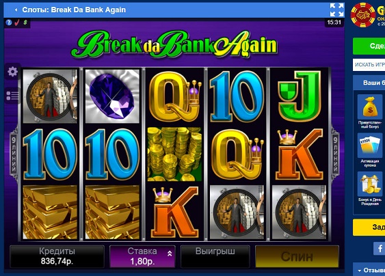This screenshot has width=385, height=276.
Task: Expand the Отзывы section
Action: 371,270
